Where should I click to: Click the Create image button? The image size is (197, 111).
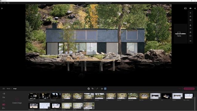click(x=17, y=101)
